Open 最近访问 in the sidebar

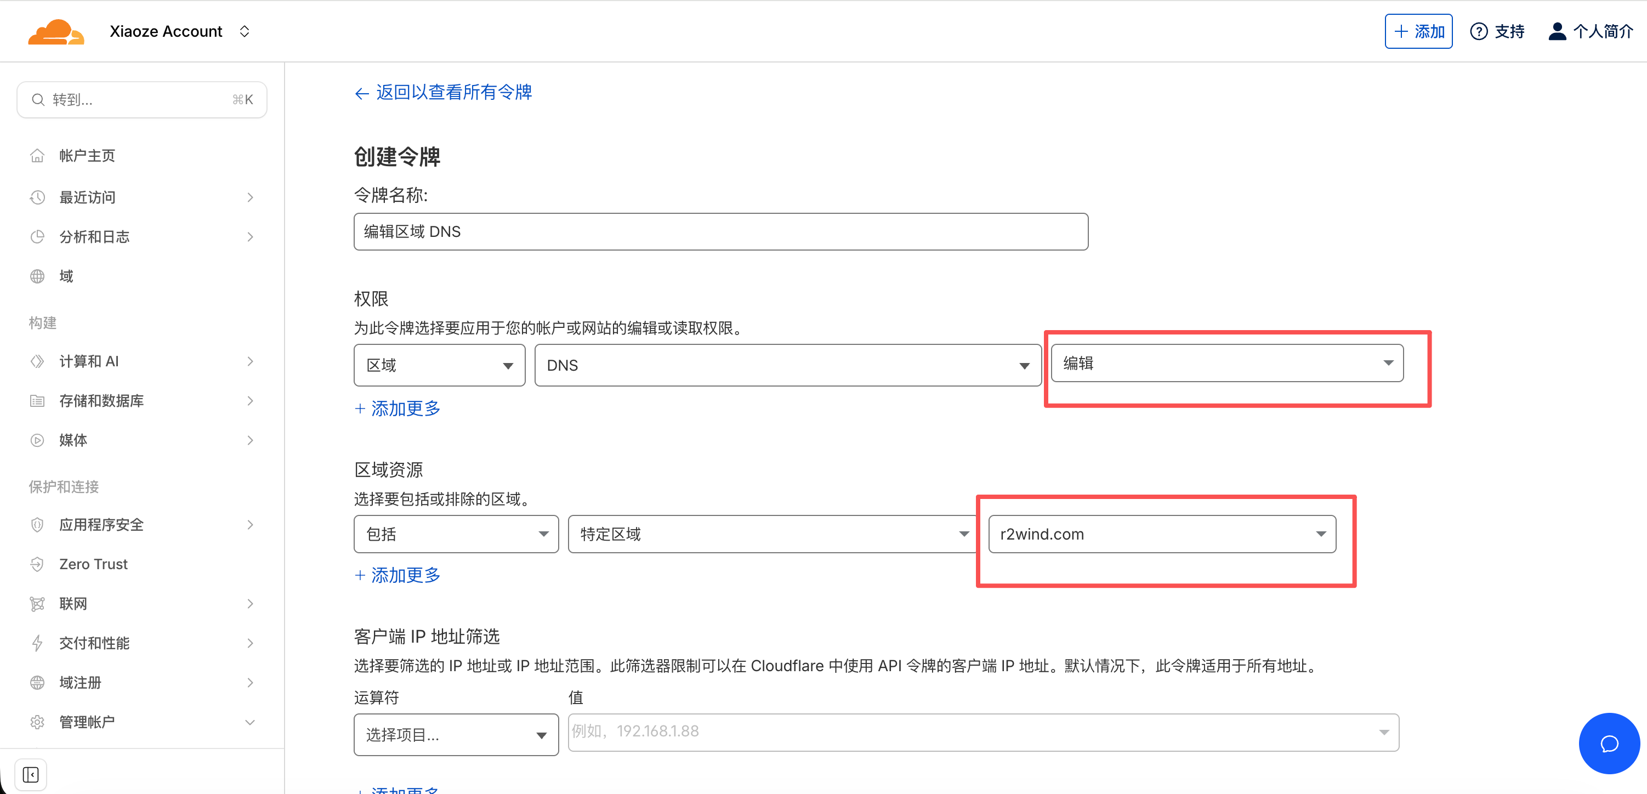pyautogui.click(x=87, y=197)
